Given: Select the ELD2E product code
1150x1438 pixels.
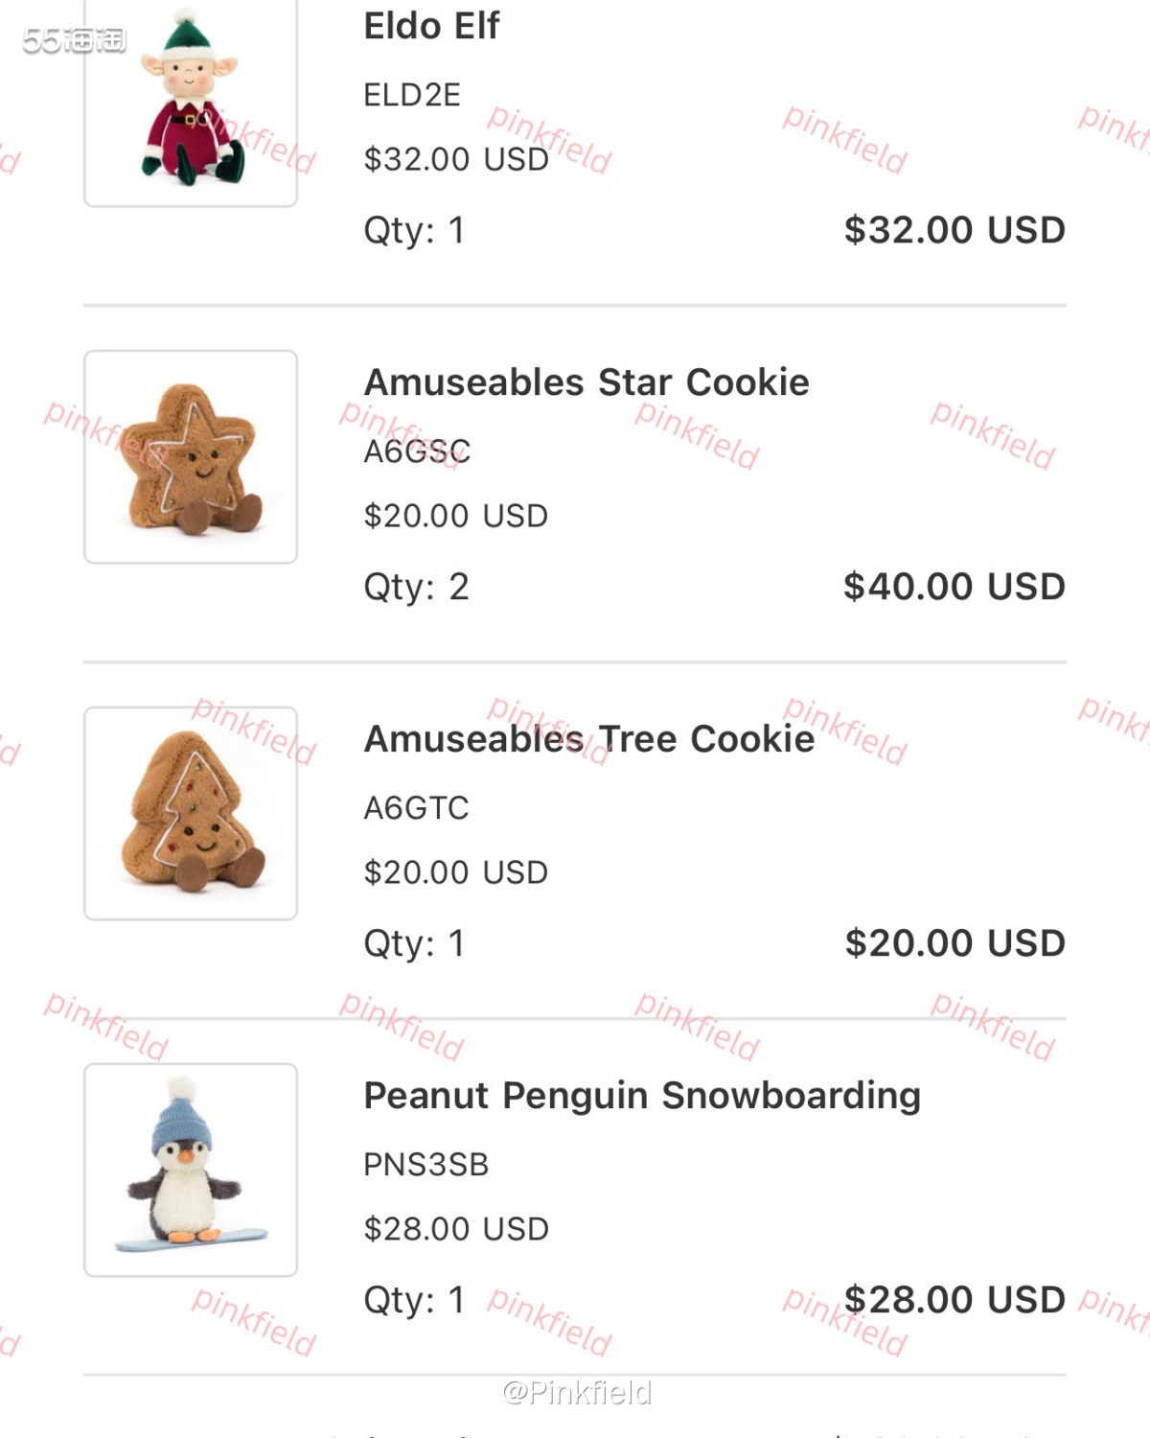Looking at the screenshot, I should pyautogui.click(x=412, y=95).
